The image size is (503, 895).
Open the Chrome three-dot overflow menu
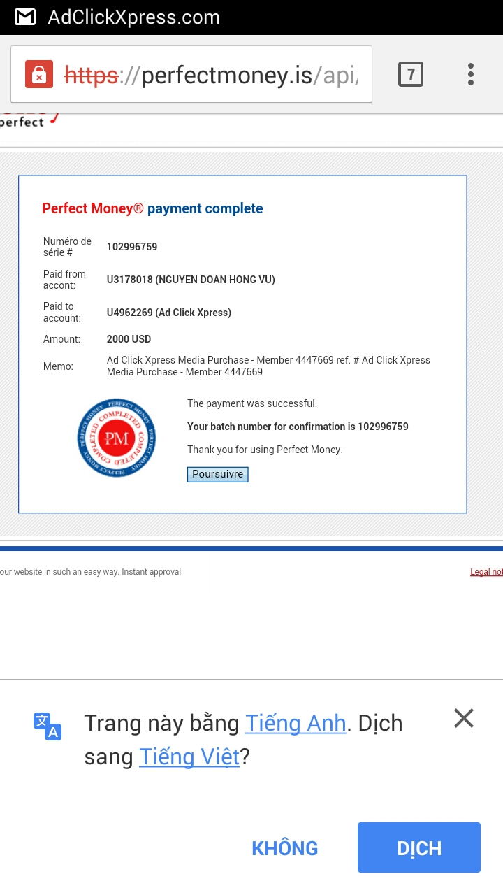[x=471, y=74]
